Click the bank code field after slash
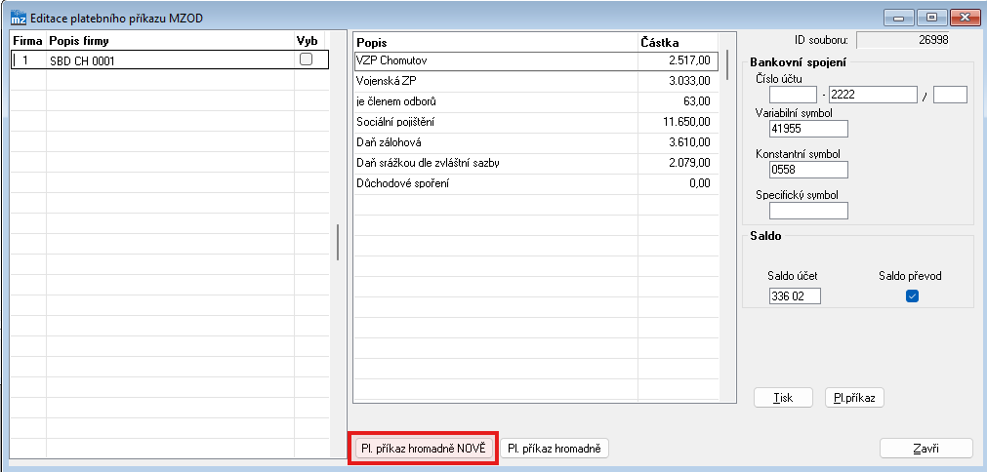 (x=950, y=95)
